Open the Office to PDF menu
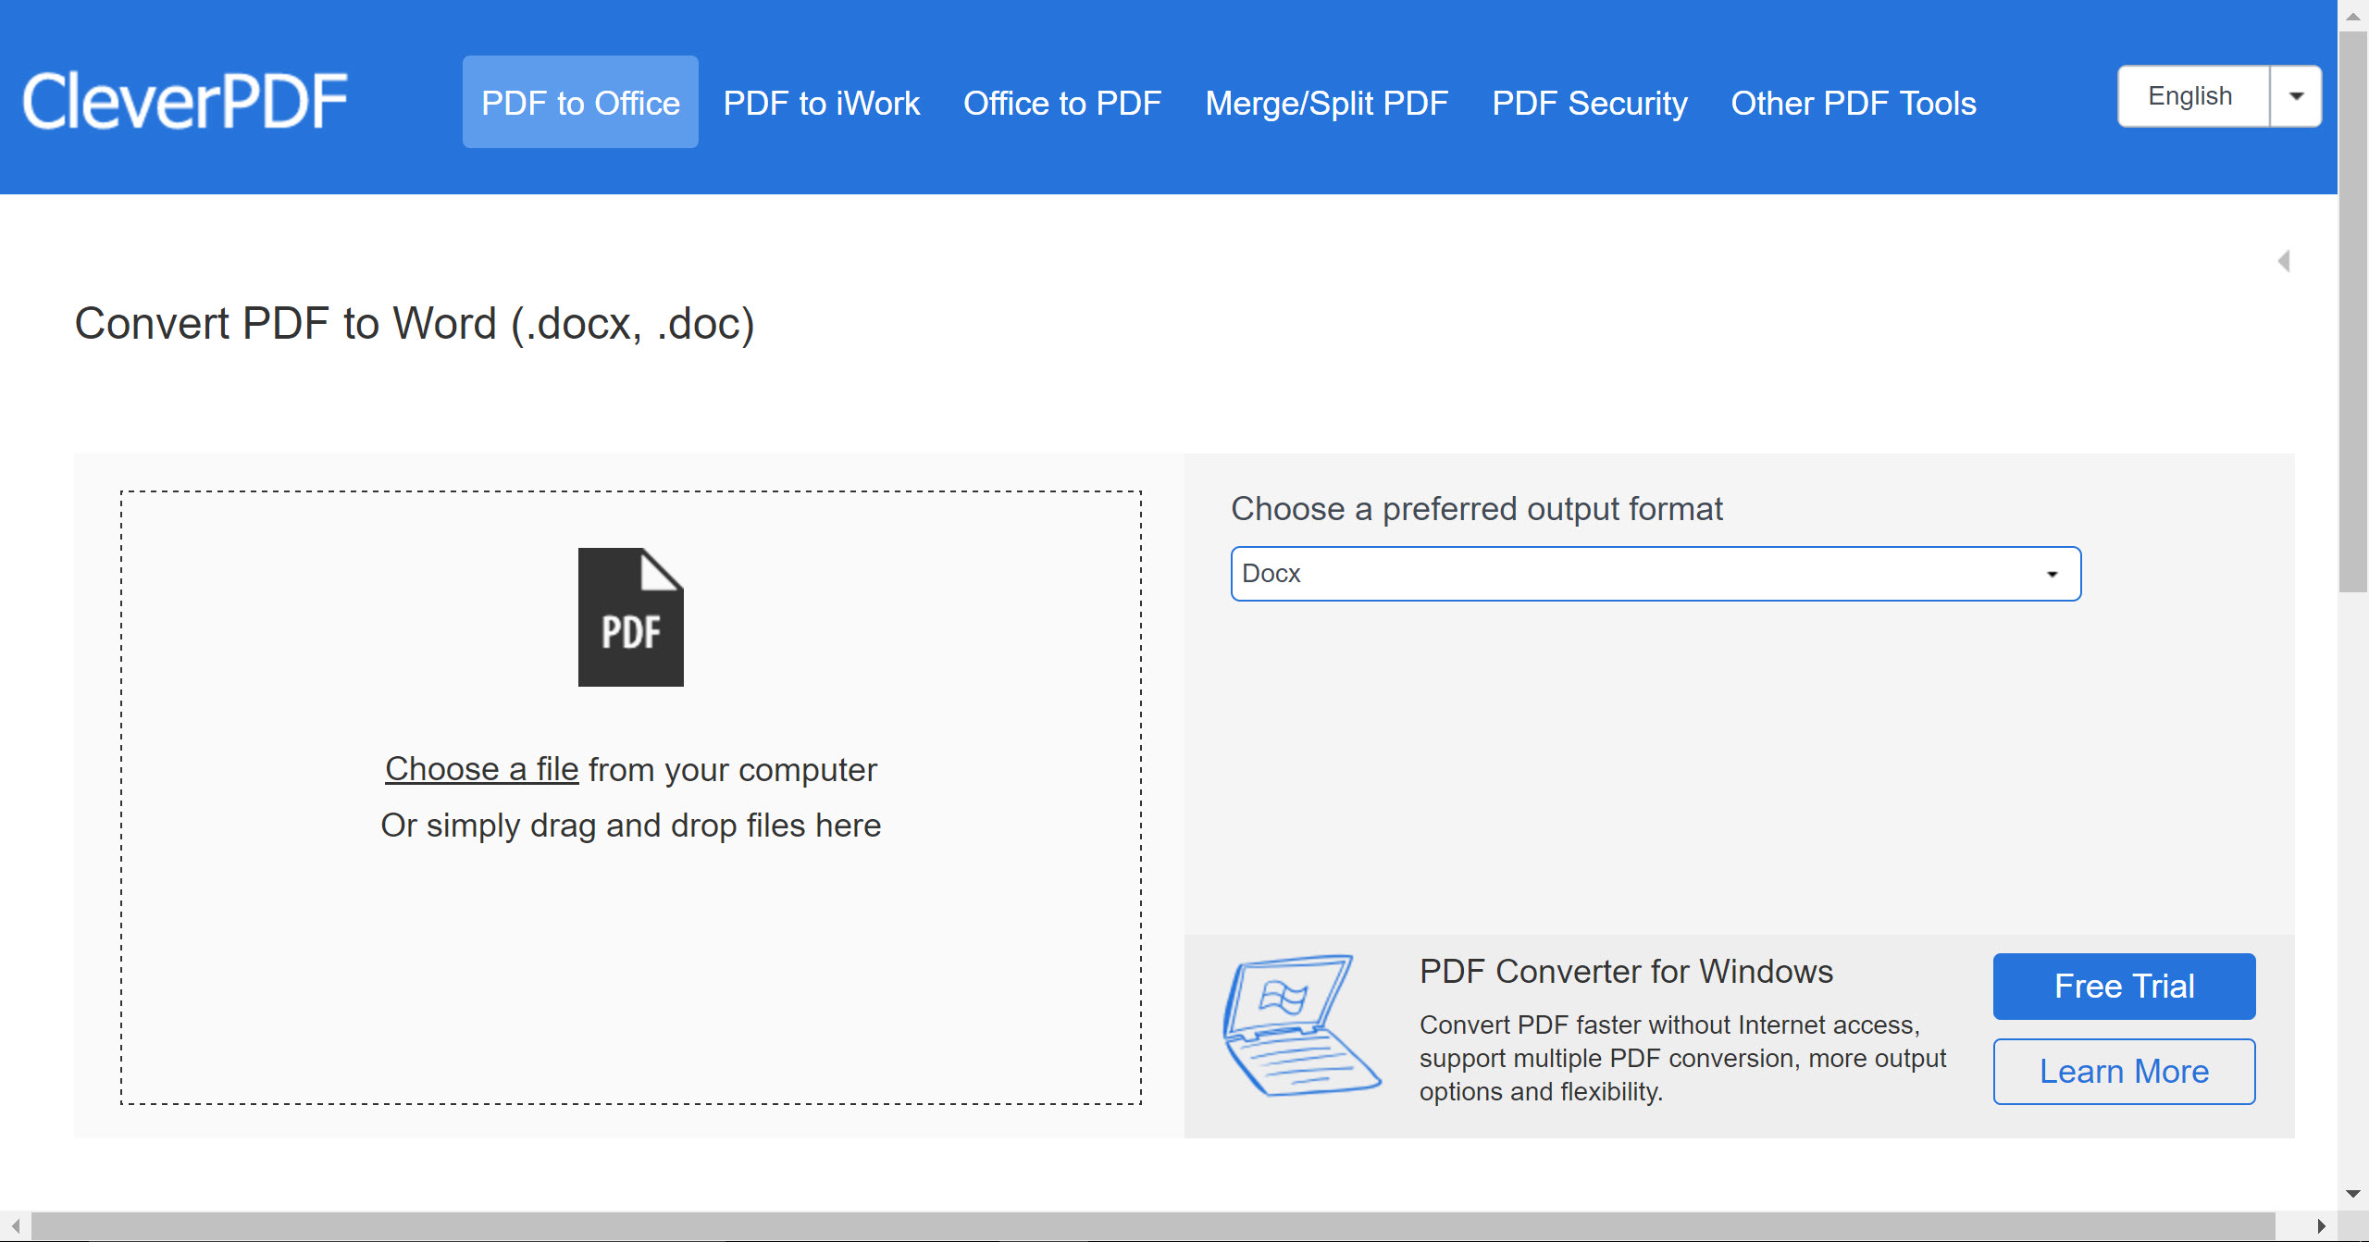Image resolution: width=2369 pixels, height=1242 pixels. pyautogui.click(x=1062, y=103)
